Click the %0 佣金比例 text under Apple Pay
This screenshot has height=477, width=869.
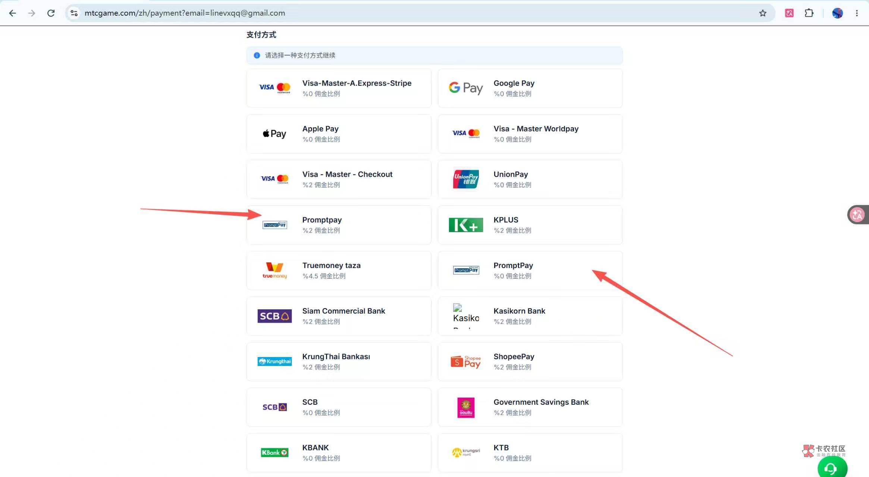coord(321,139)
